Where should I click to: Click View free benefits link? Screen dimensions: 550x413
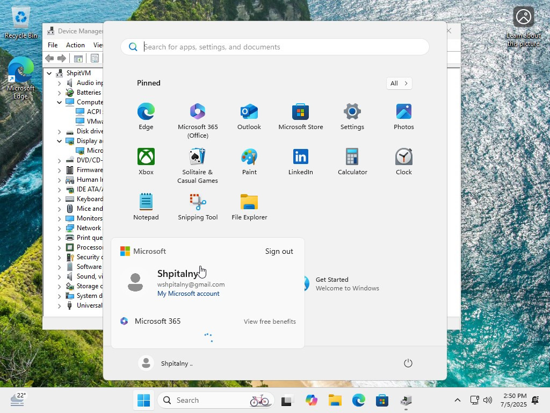(270, 322)
